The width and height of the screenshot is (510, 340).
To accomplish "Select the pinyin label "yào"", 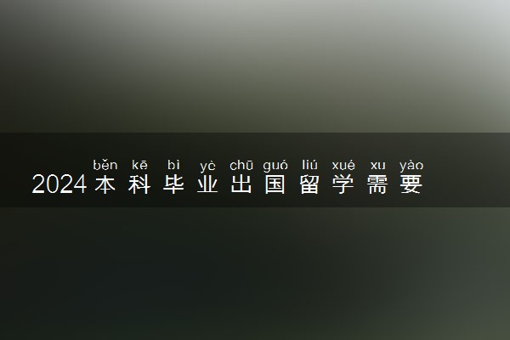I will pos(411,166).
